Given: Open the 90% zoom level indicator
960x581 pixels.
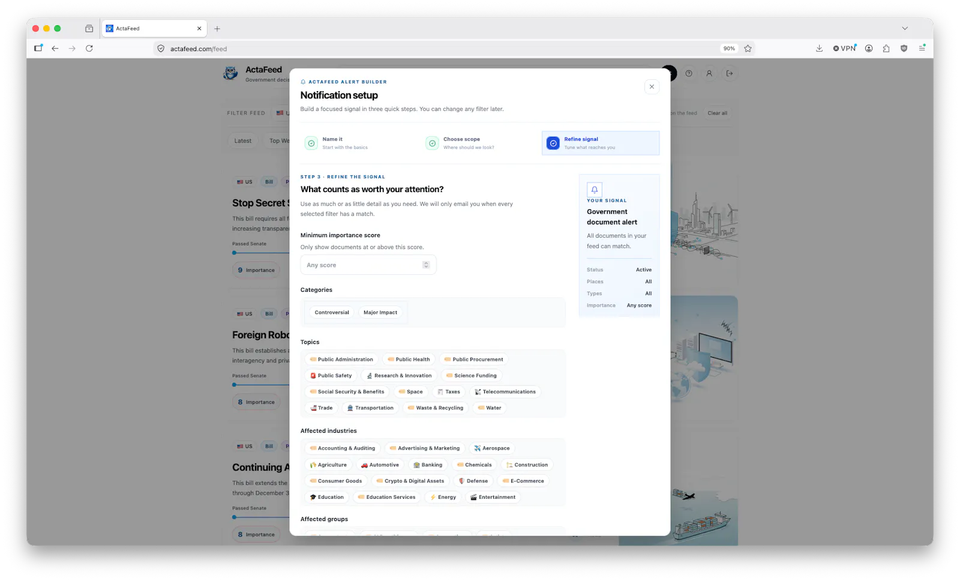Looking at the screenshot, I should (x=729, y=49).
